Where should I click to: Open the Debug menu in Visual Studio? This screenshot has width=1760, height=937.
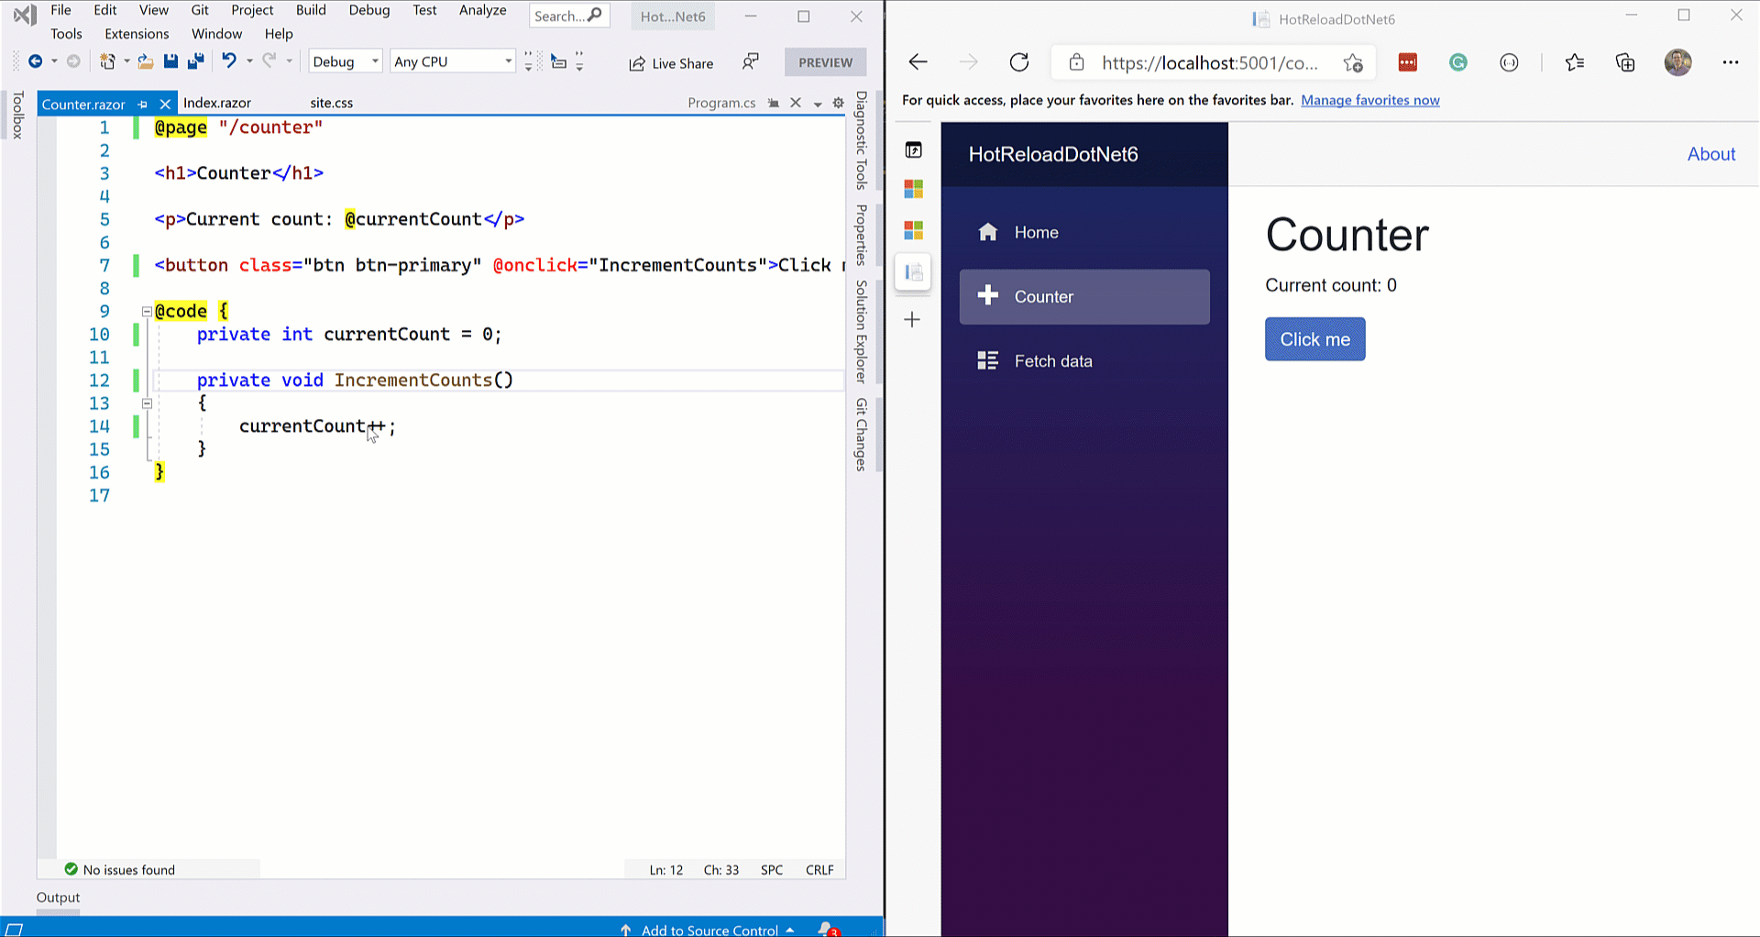[x=368, y=10]
